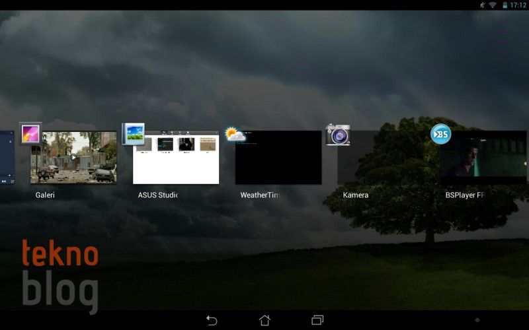Tap the ASUS Studio app icon
Image resolution: width=529 pixels, height=330 pixels.
[133, 134]
